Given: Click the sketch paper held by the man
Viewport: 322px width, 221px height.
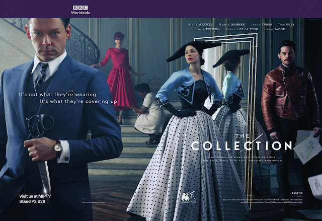Looking at the screenshot, I should pos(306,147).
